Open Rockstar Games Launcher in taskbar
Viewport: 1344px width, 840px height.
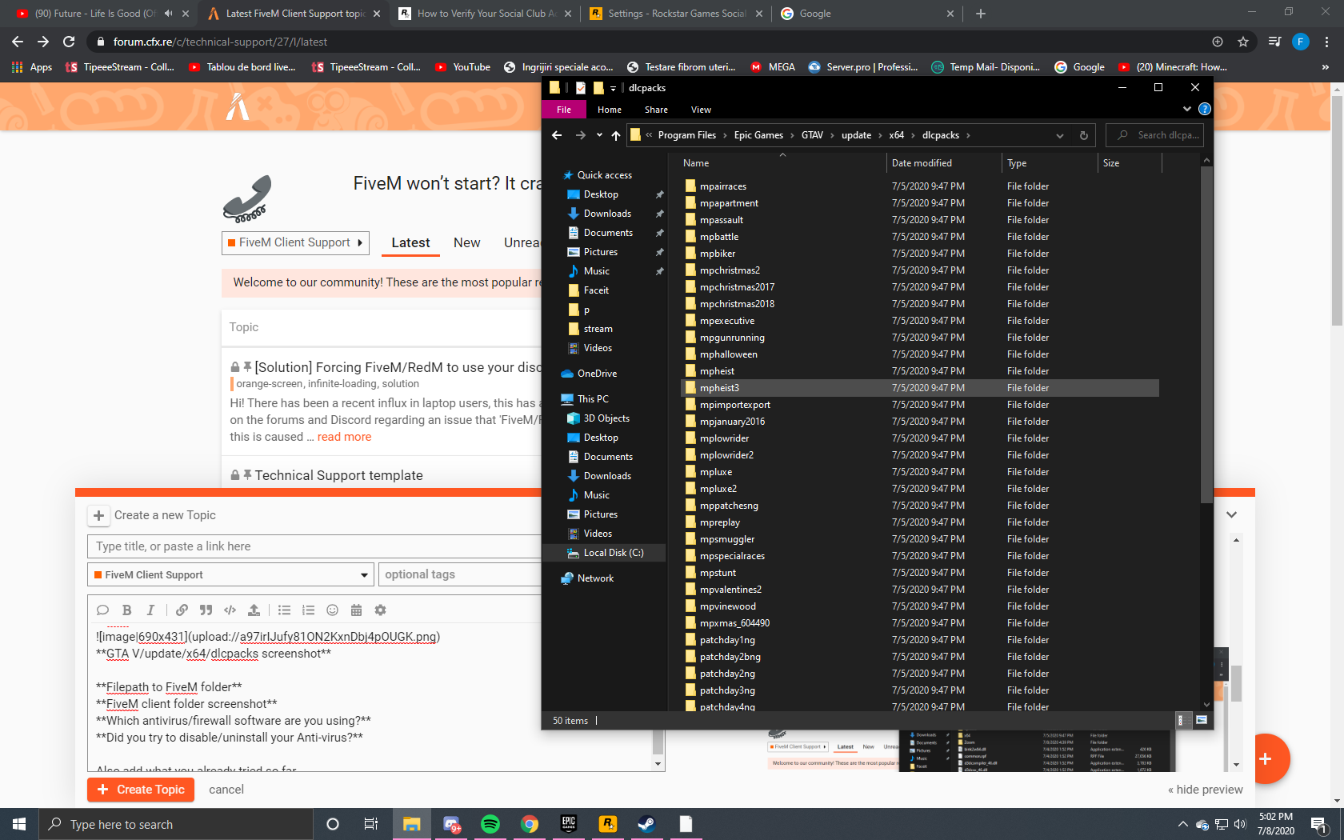(608, 824)
